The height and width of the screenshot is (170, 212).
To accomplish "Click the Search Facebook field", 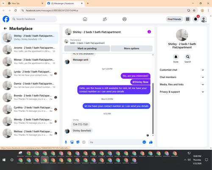I will [34, 19].
